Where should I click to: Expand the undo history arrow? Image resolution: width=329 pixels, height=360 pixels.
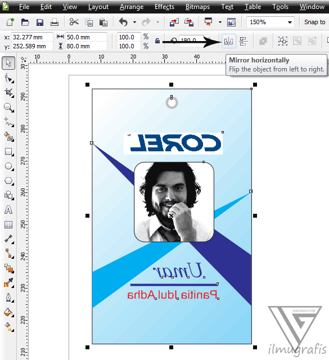click(x=134, y=22)
